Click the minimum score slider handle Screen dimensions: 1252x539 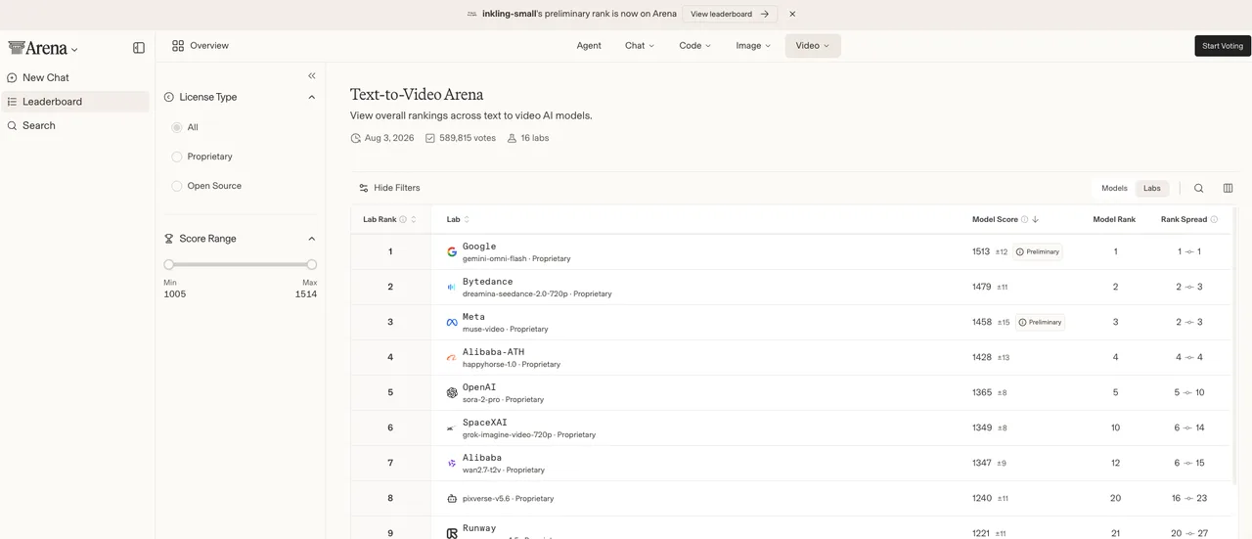168,264
